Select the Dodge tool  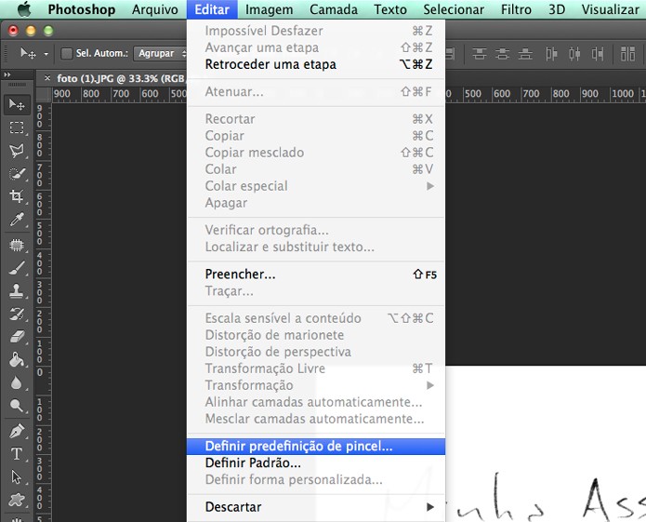[x=17, y=406]
